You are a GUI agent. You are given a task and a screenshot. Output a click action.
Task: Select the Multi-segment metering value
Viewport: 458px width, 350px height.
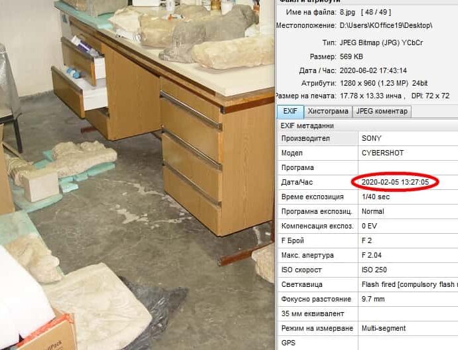(x=384, y=328)
